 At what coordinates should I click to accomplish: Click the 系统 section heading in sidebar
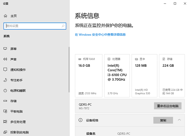tap(7, 36)
